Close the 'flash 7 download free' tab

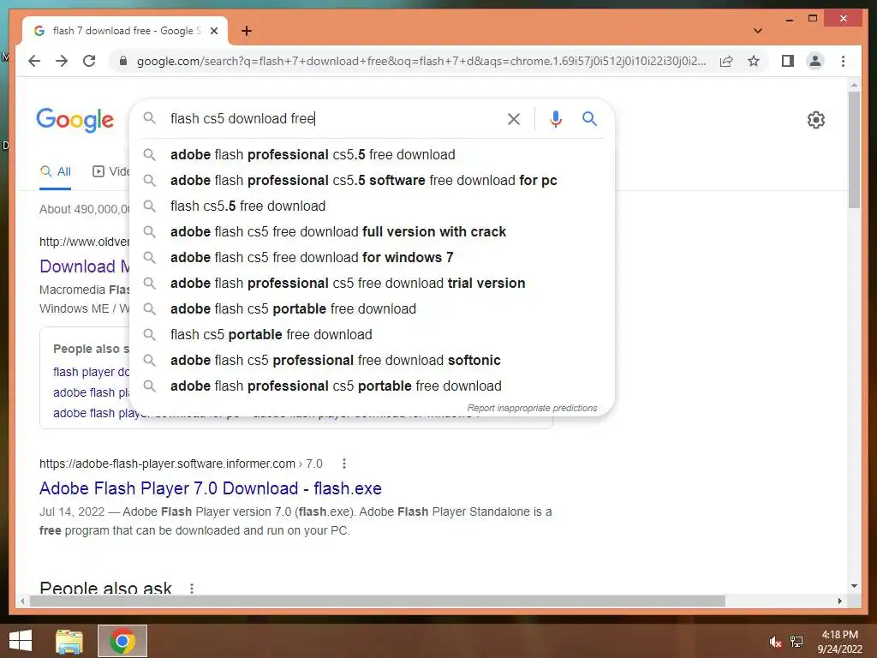coord(213,31)
